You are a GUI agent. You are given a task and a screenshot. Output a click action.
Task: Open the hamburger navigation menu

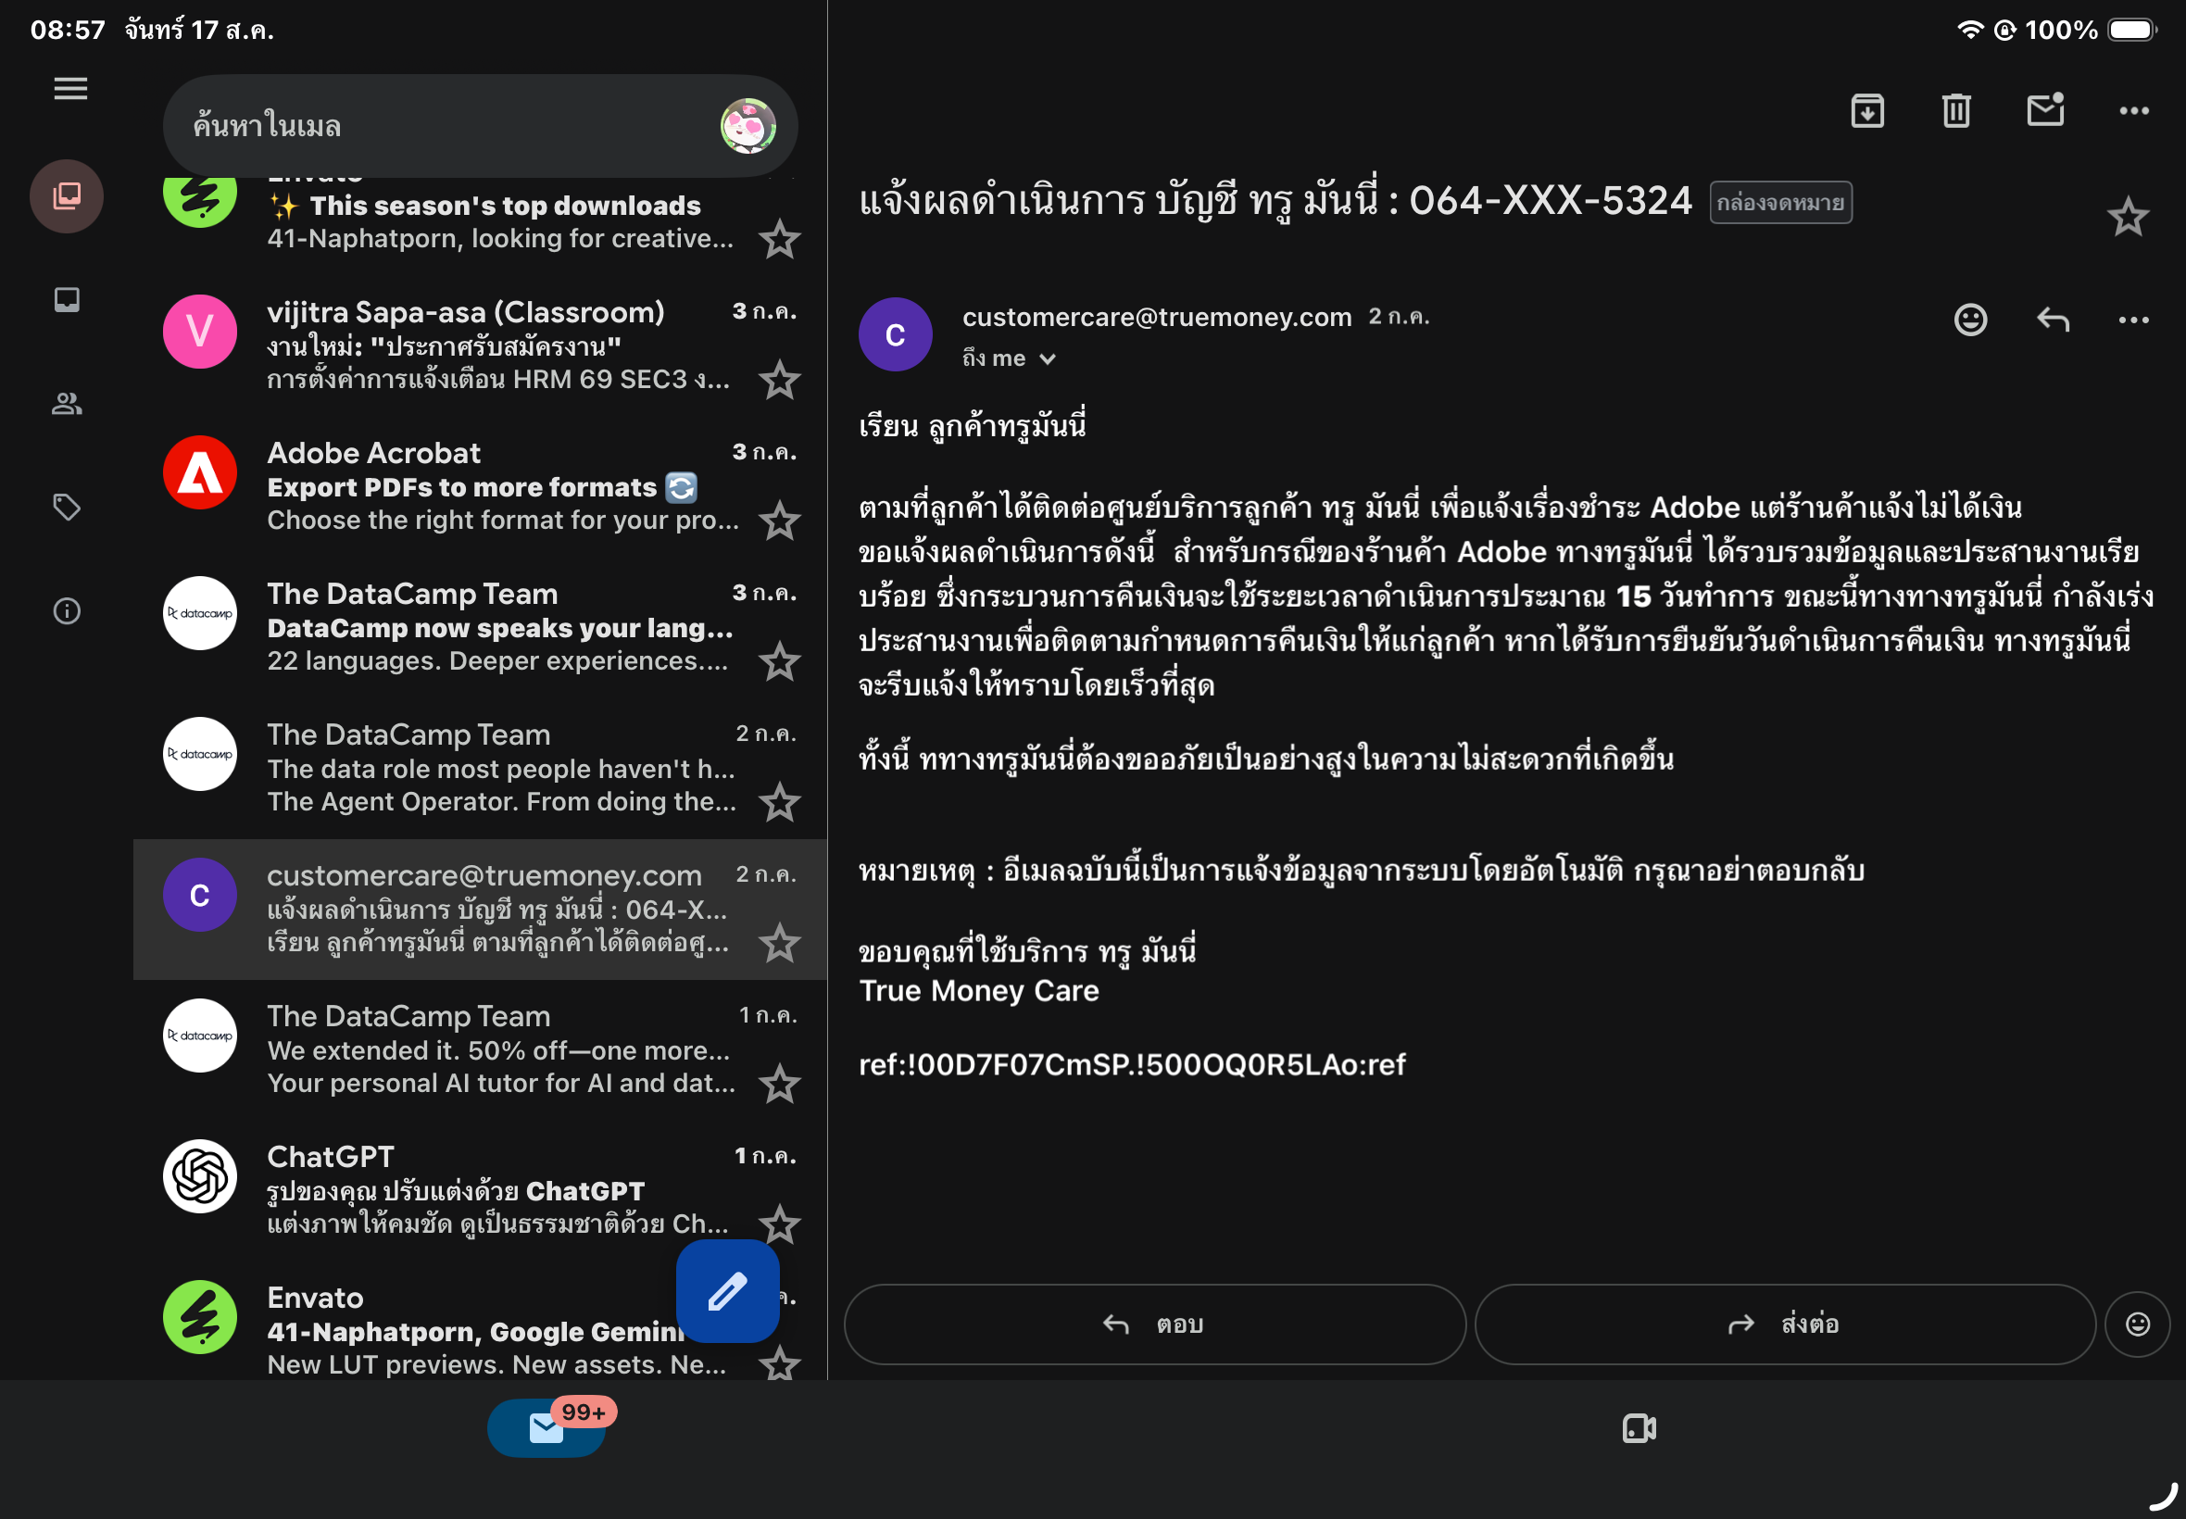click(x=70, y=89)
